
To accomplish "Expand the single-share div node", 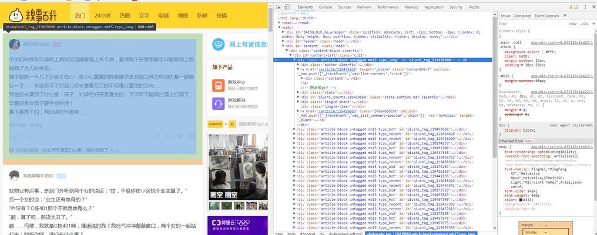I will [298, 102].
